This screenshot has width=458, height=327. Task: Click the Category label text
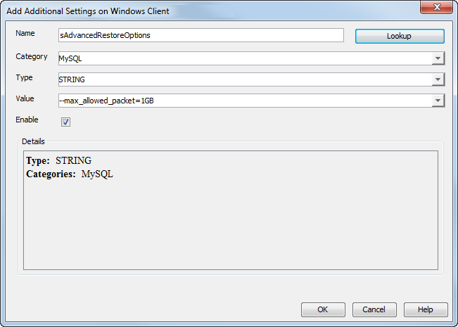click(32, 56)
